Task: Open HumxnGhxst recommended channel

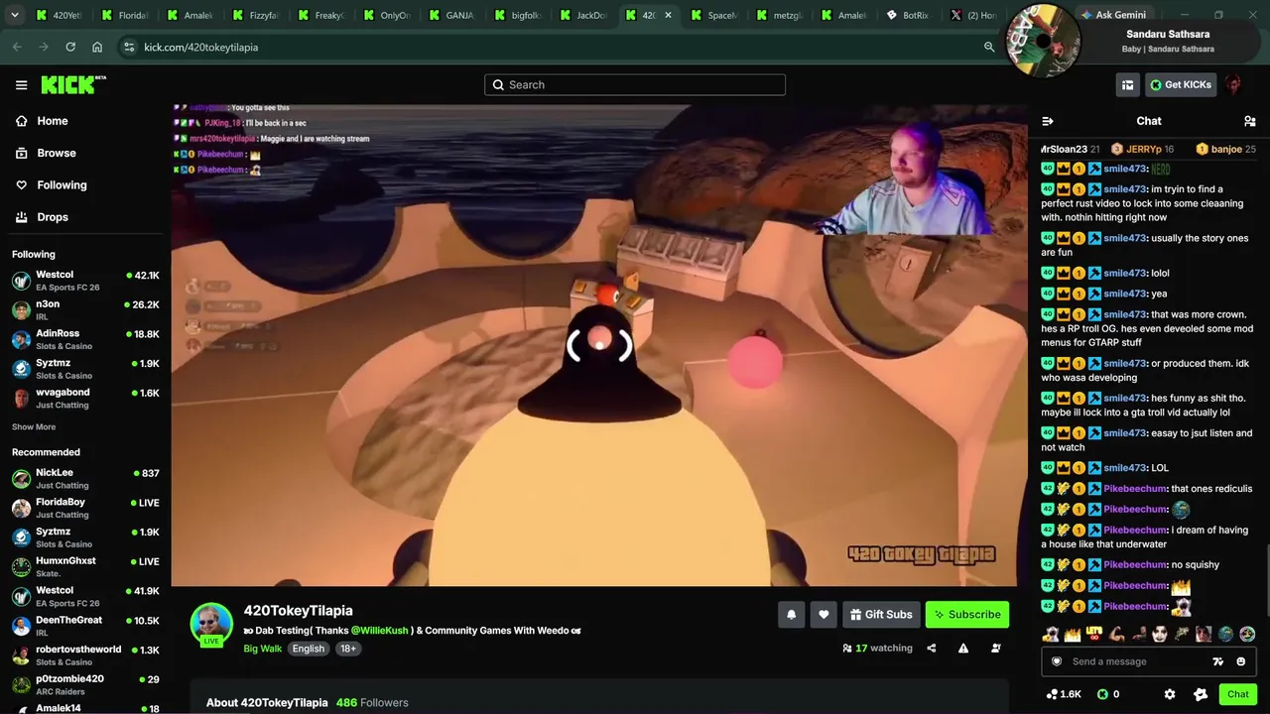Action: (85, 567)
